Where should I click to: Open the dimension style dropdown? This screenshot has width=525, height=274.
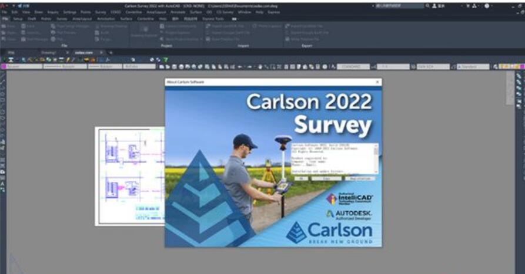pyautogui.click(x=393, y=67)
